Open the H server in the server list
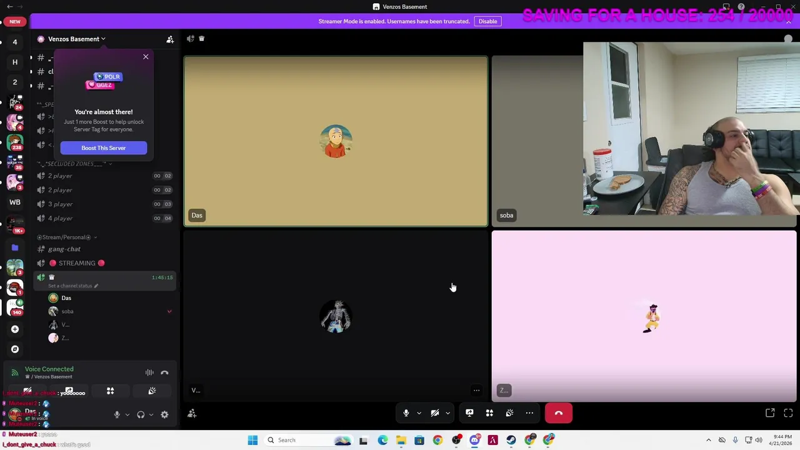The height and width of the screenshot is (450, 800). (15, 62)
